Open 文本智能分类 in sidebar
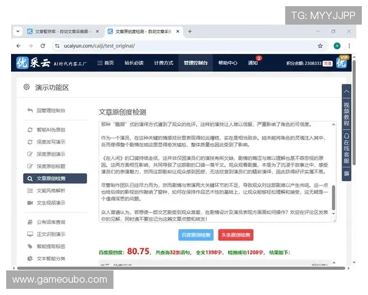 46,259
